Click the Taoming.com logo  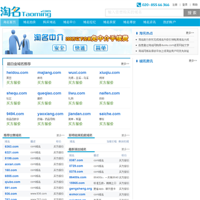coord(26,12)
